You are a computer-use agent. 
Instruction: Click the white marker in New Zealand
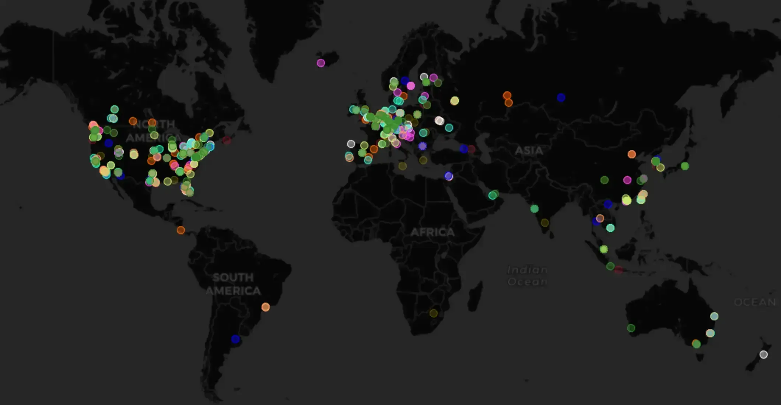764,355
